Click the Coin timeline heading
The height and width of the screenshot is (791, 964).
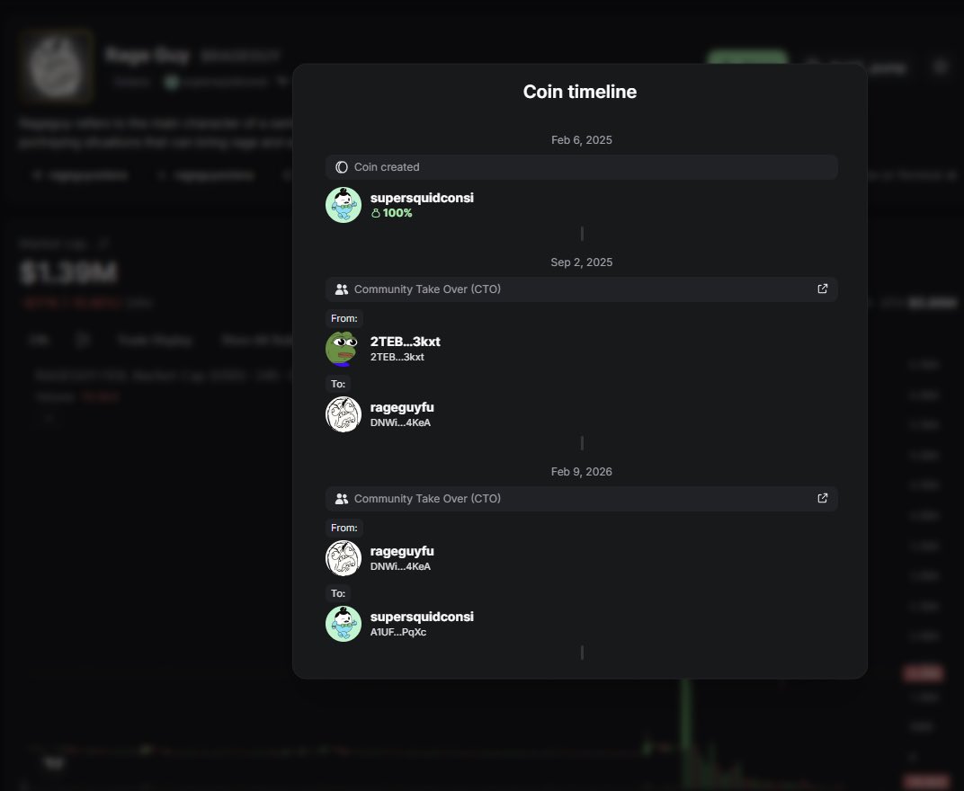pos(580,92)
